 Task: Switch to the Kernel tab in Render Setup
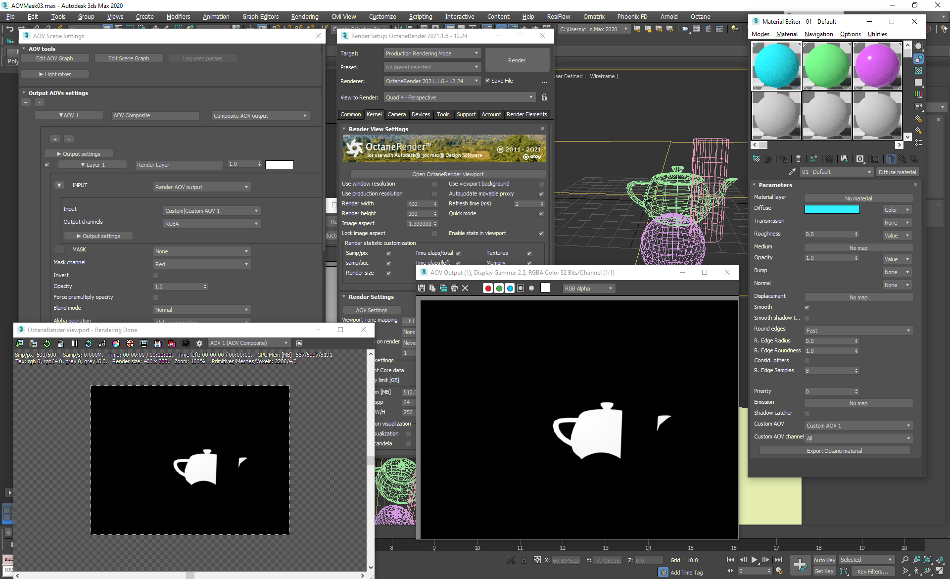click(374, 114)
